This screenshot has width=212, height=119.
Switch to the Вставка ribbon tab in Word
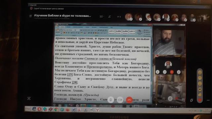[x=69, y=27]
